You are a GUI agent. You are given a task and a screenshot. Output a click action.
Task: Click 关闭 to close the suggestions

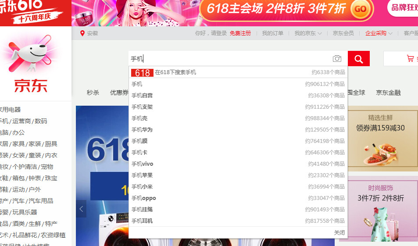coord(339,233)
